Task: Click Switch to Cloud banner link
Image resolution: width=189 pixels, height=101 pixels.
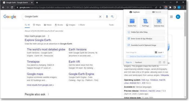Action: 146,56
